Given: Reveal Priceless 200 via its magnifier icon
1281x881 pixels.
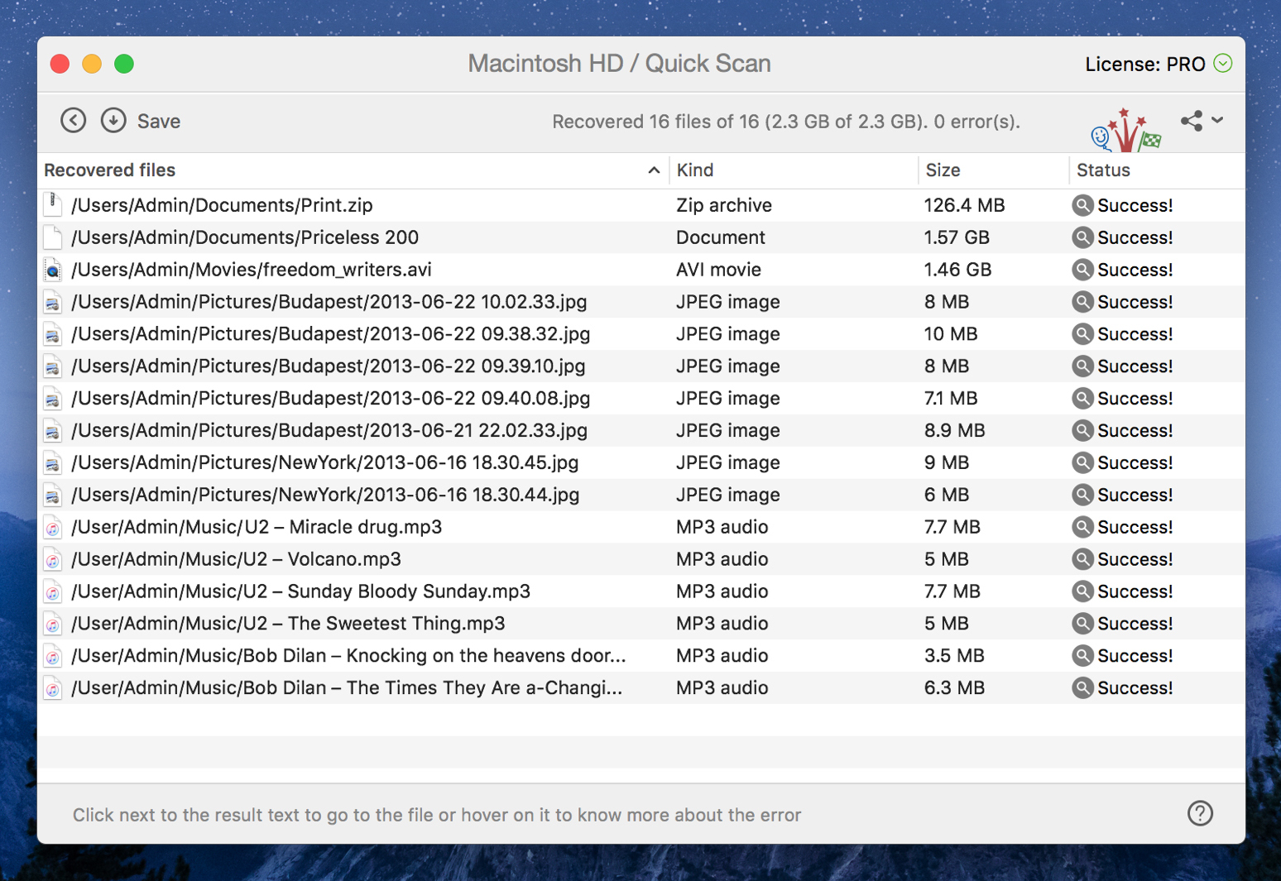Looking at the screenshot, I should click(x=1082, y=237).
